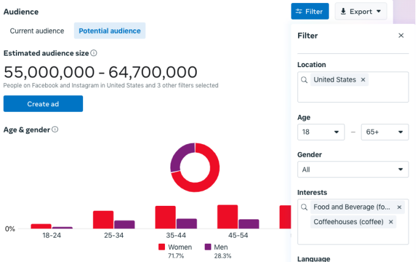Click the search icon in Location field
Screen dimensions: 416x262
pyautogui.click(x=304, y=79)
